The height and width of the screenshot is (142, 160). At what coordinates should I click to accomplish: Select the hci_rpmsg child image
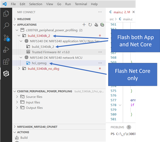(39, 63)
